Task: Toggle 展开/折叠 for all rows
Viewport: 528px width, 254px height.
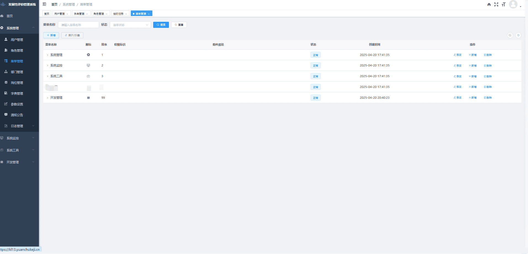Action: [72, 35]
